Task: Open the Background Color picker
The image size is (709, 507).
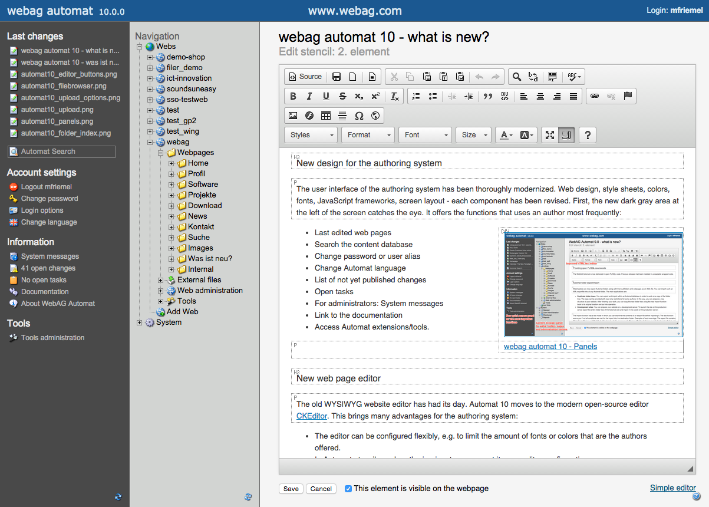Action: (527, 135)
